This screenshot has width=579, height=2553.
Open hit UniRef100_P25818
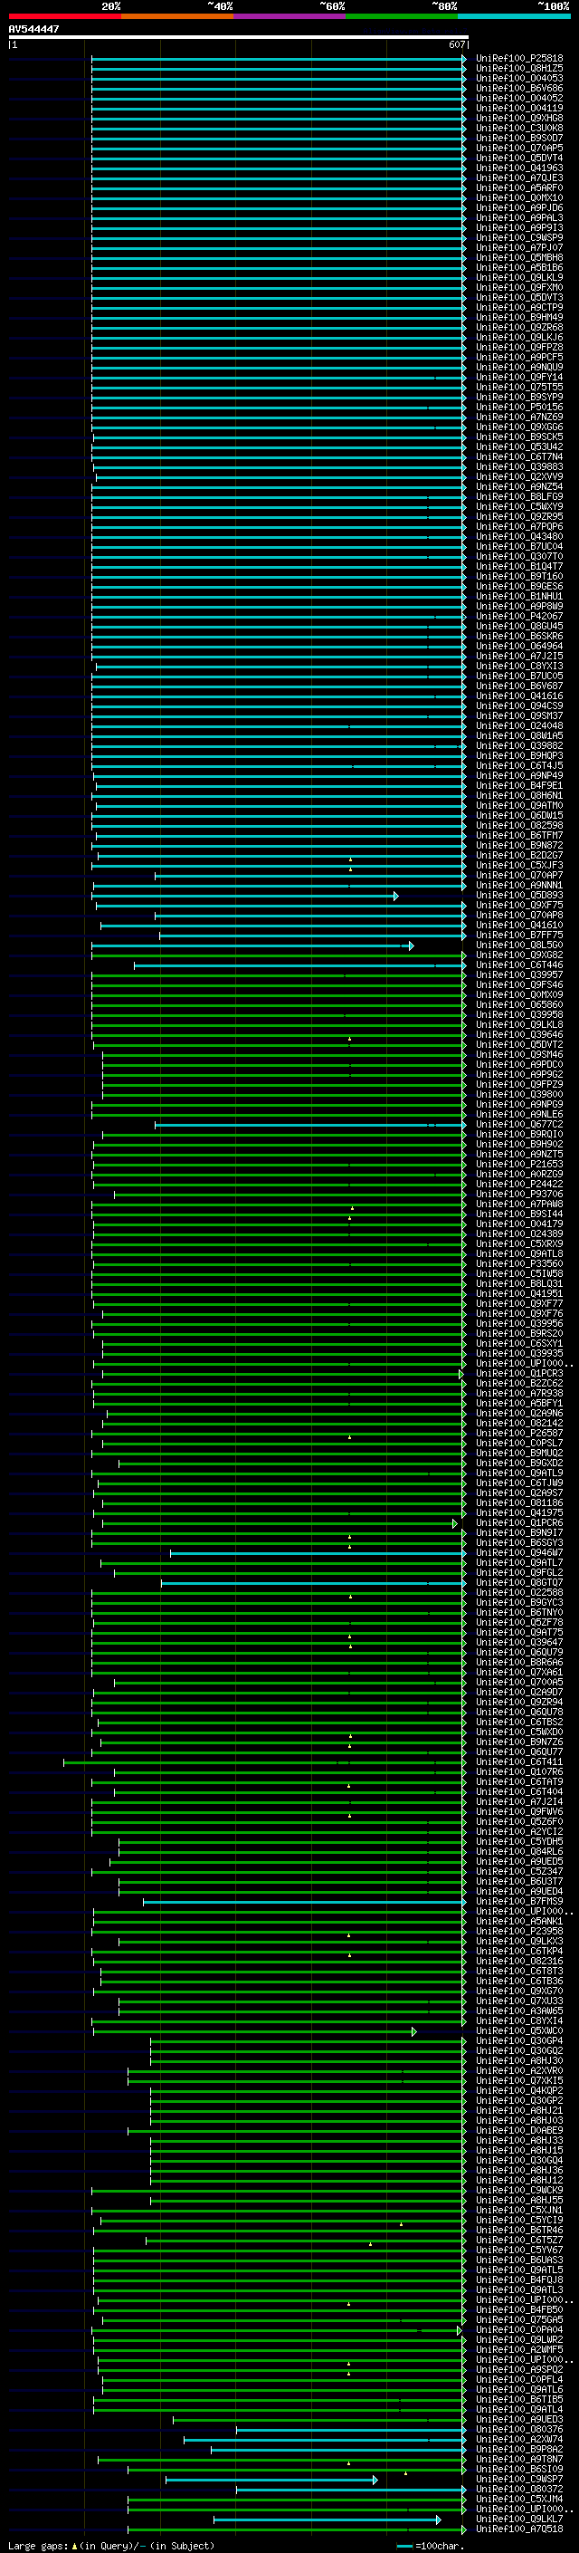(x=519, y=59)
